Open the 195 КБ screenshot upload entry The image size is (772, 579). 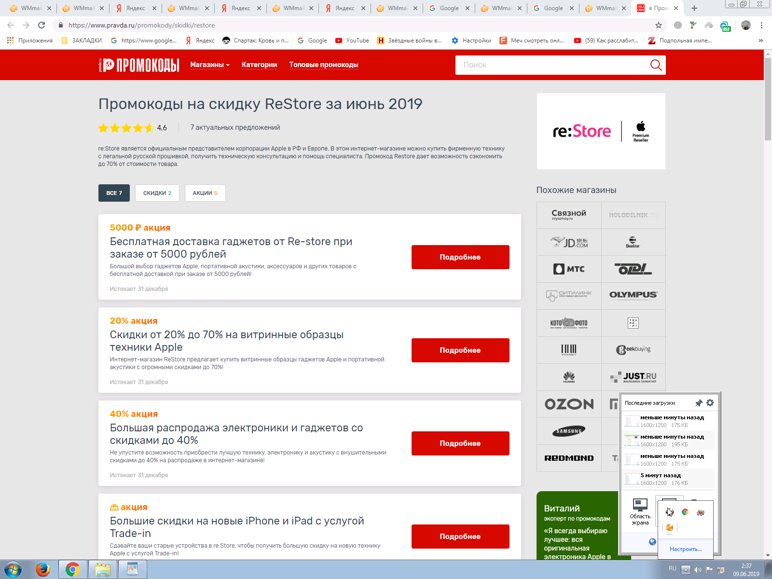tap(668, 441)
